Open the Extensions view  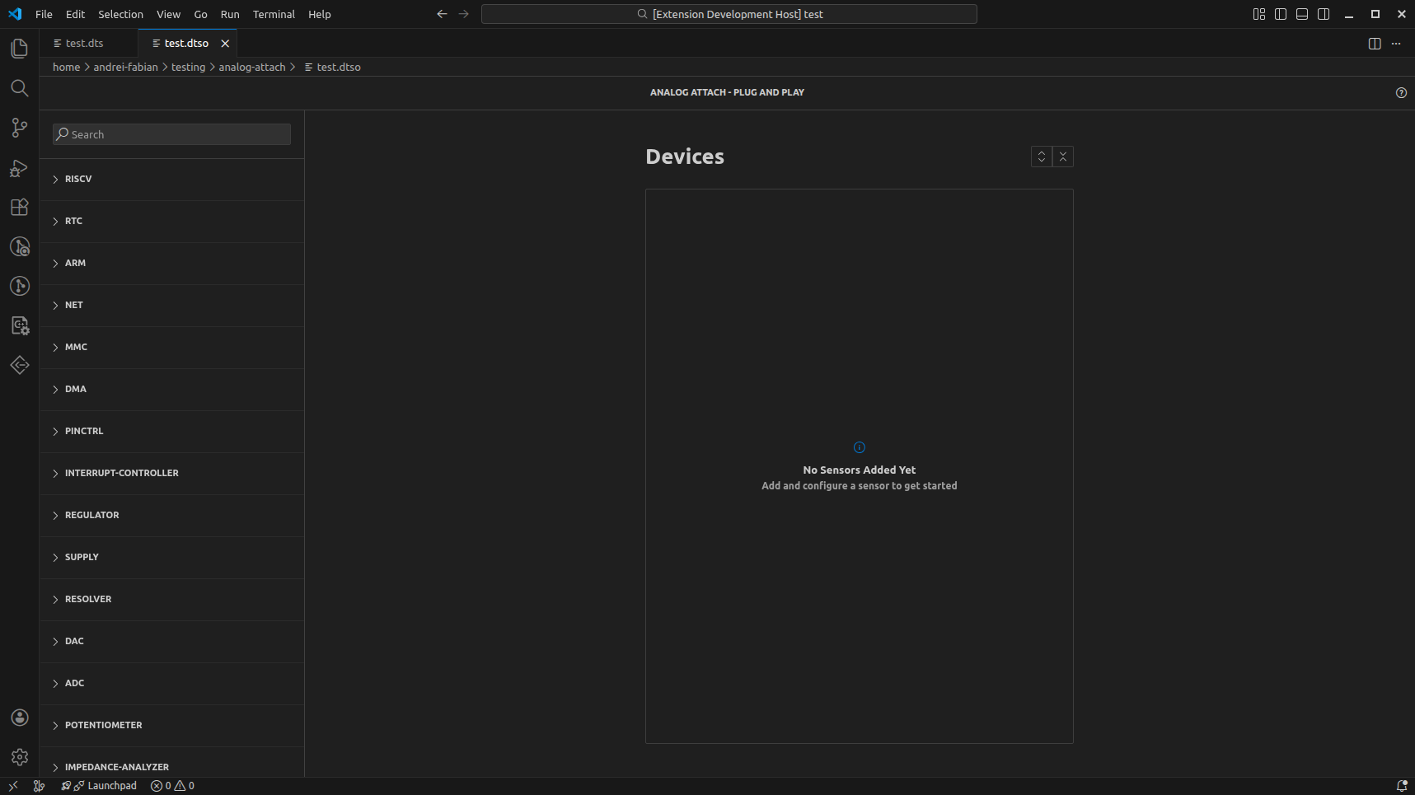(x=19, y=207)
